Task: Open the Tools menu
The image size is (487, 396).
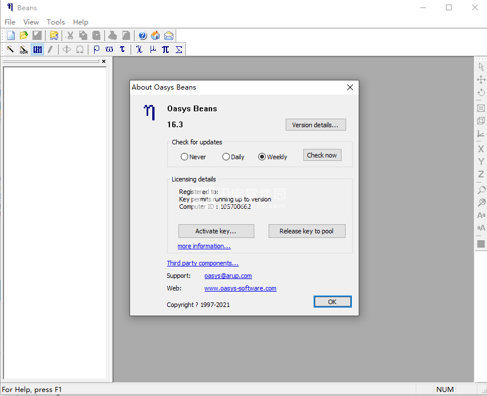Action: (56, 22)
